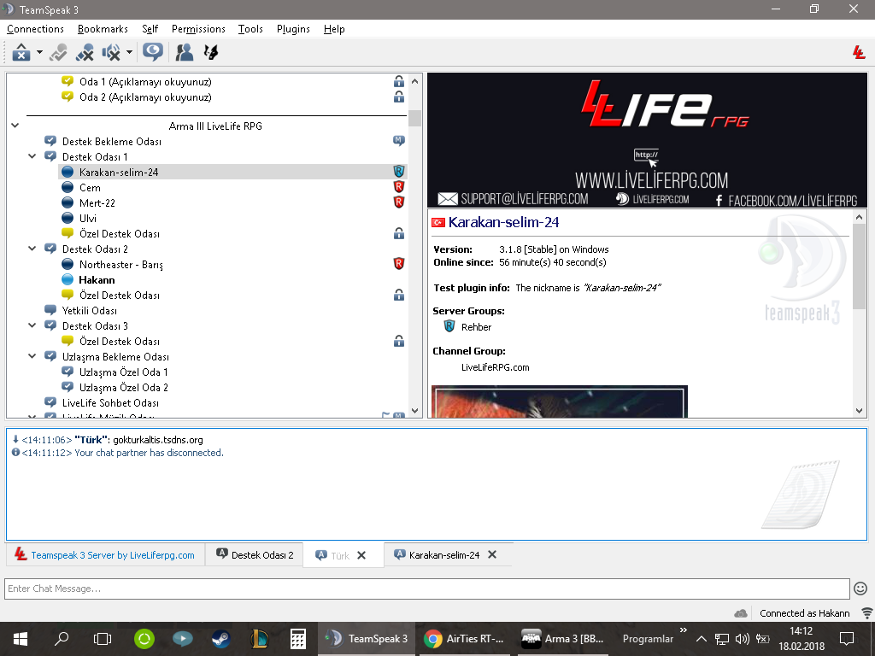Open the Connections menu
The width and height of the screenshot is (875, 656).
pyautogui.click(x=35, y=29)
